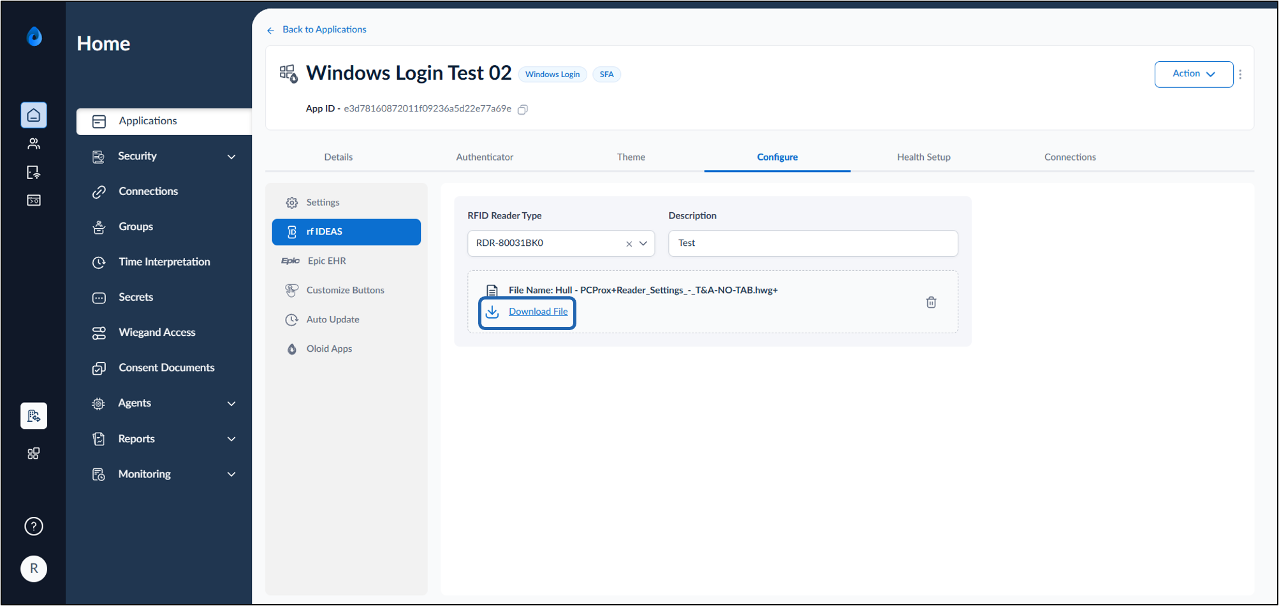Open the Users icon in left rail
This screenshot has width=1279, height=606.
[34, 144]
